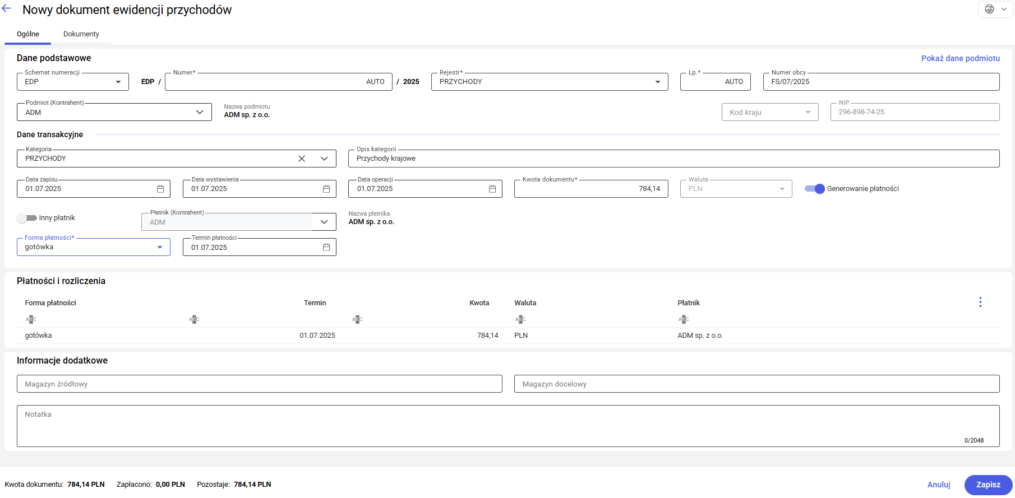
Task: Select the Ogólne tab
Action: point(28,34)
